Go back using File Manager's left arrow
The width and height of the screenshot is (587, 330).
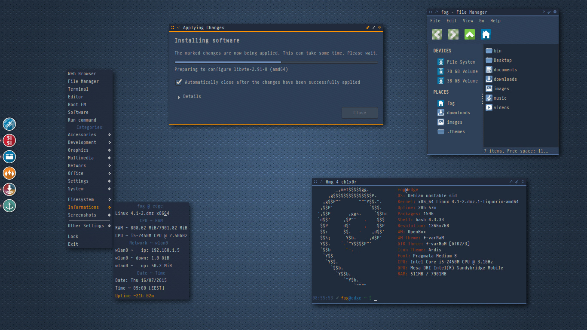(x=437, y=34)
